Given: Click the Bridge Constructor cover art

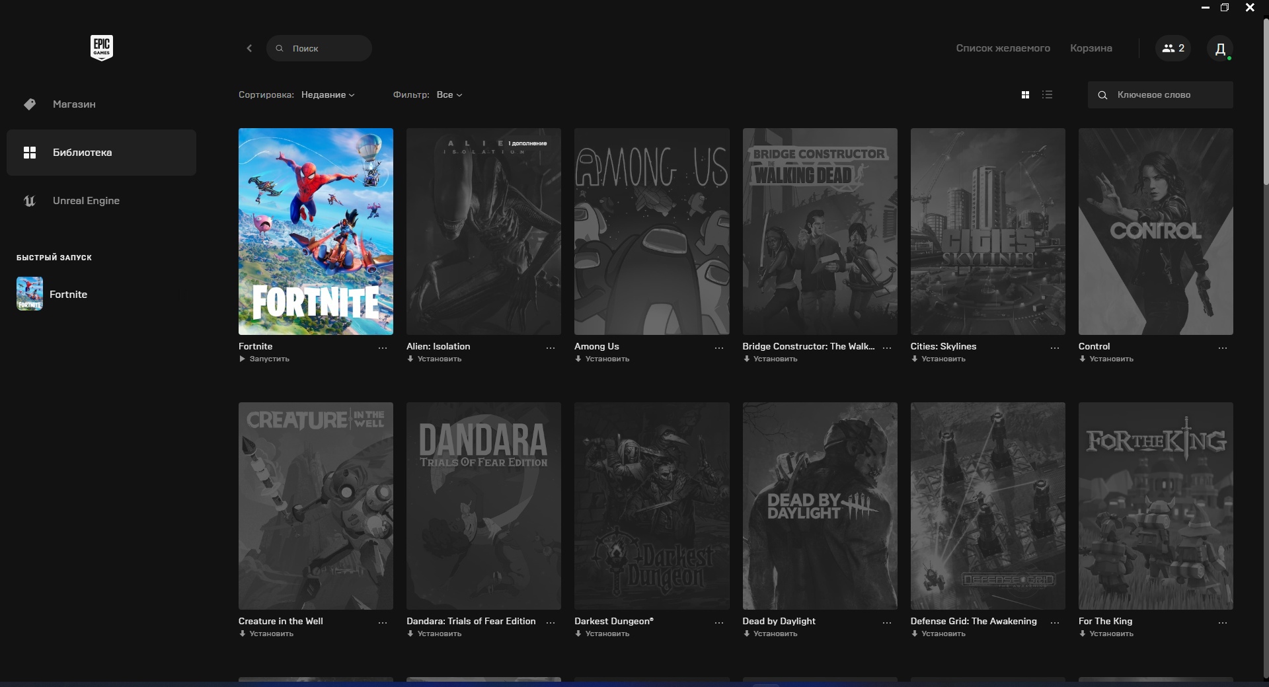Looking at the screenshot, I should (820, 231).
